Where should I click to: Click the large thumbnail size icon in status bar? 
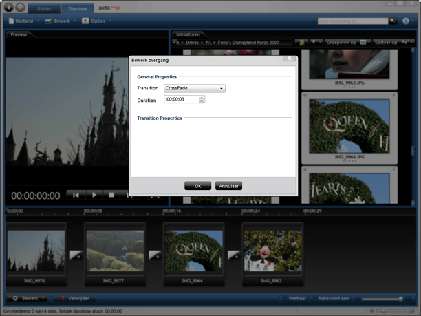411,311
